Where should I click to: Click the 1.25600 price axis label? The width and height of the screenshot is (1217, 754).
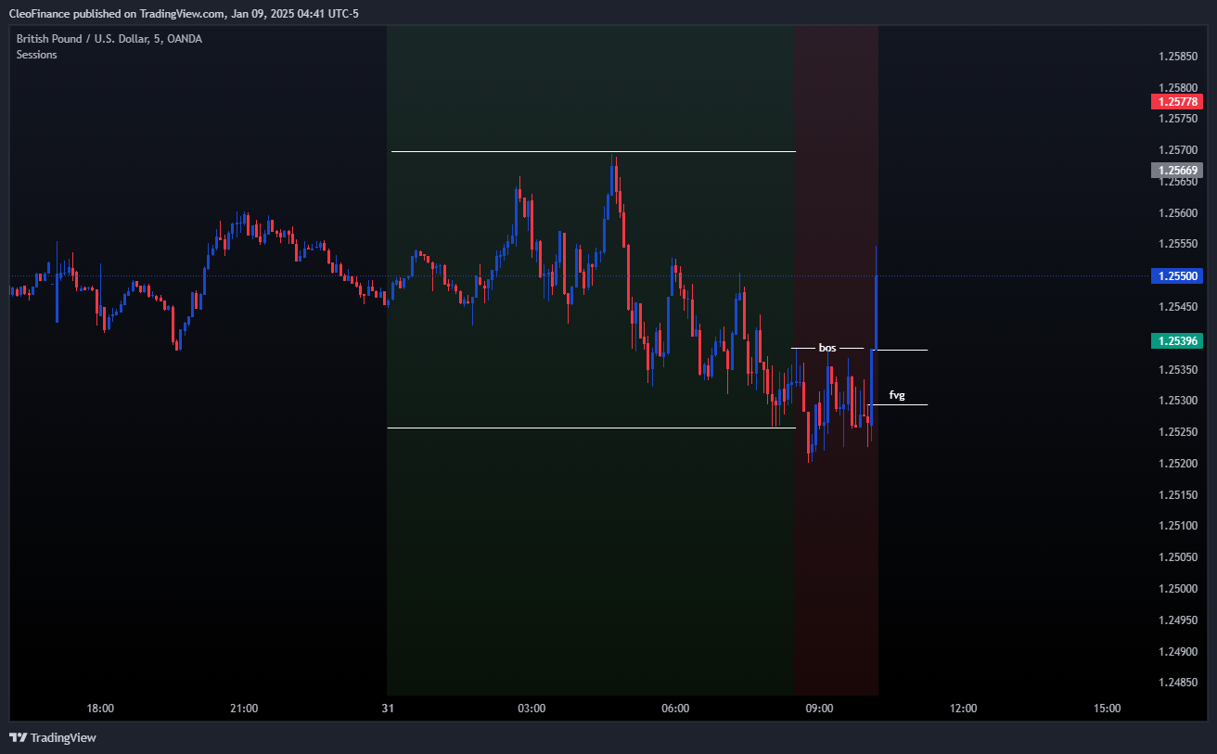coord(1177,213)
